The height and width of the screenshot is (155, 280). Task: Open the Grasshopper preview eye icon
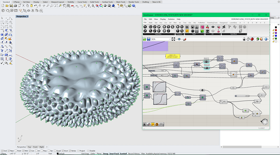coord(179,39)
